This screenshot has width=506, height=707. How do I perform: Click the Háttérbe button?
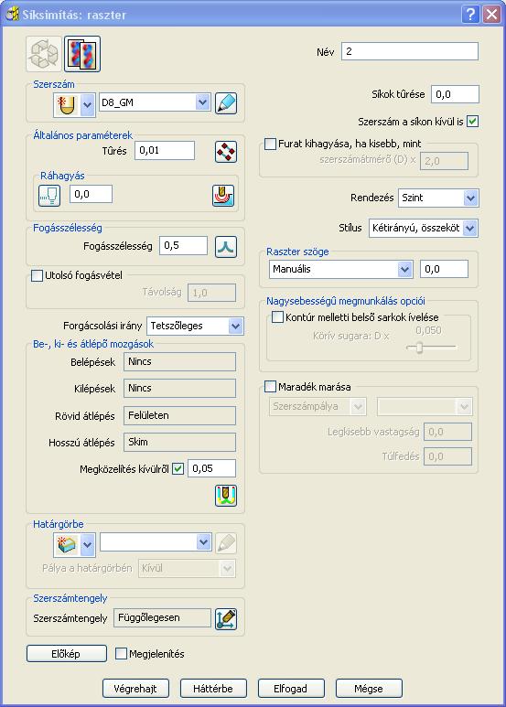point(213,689)
